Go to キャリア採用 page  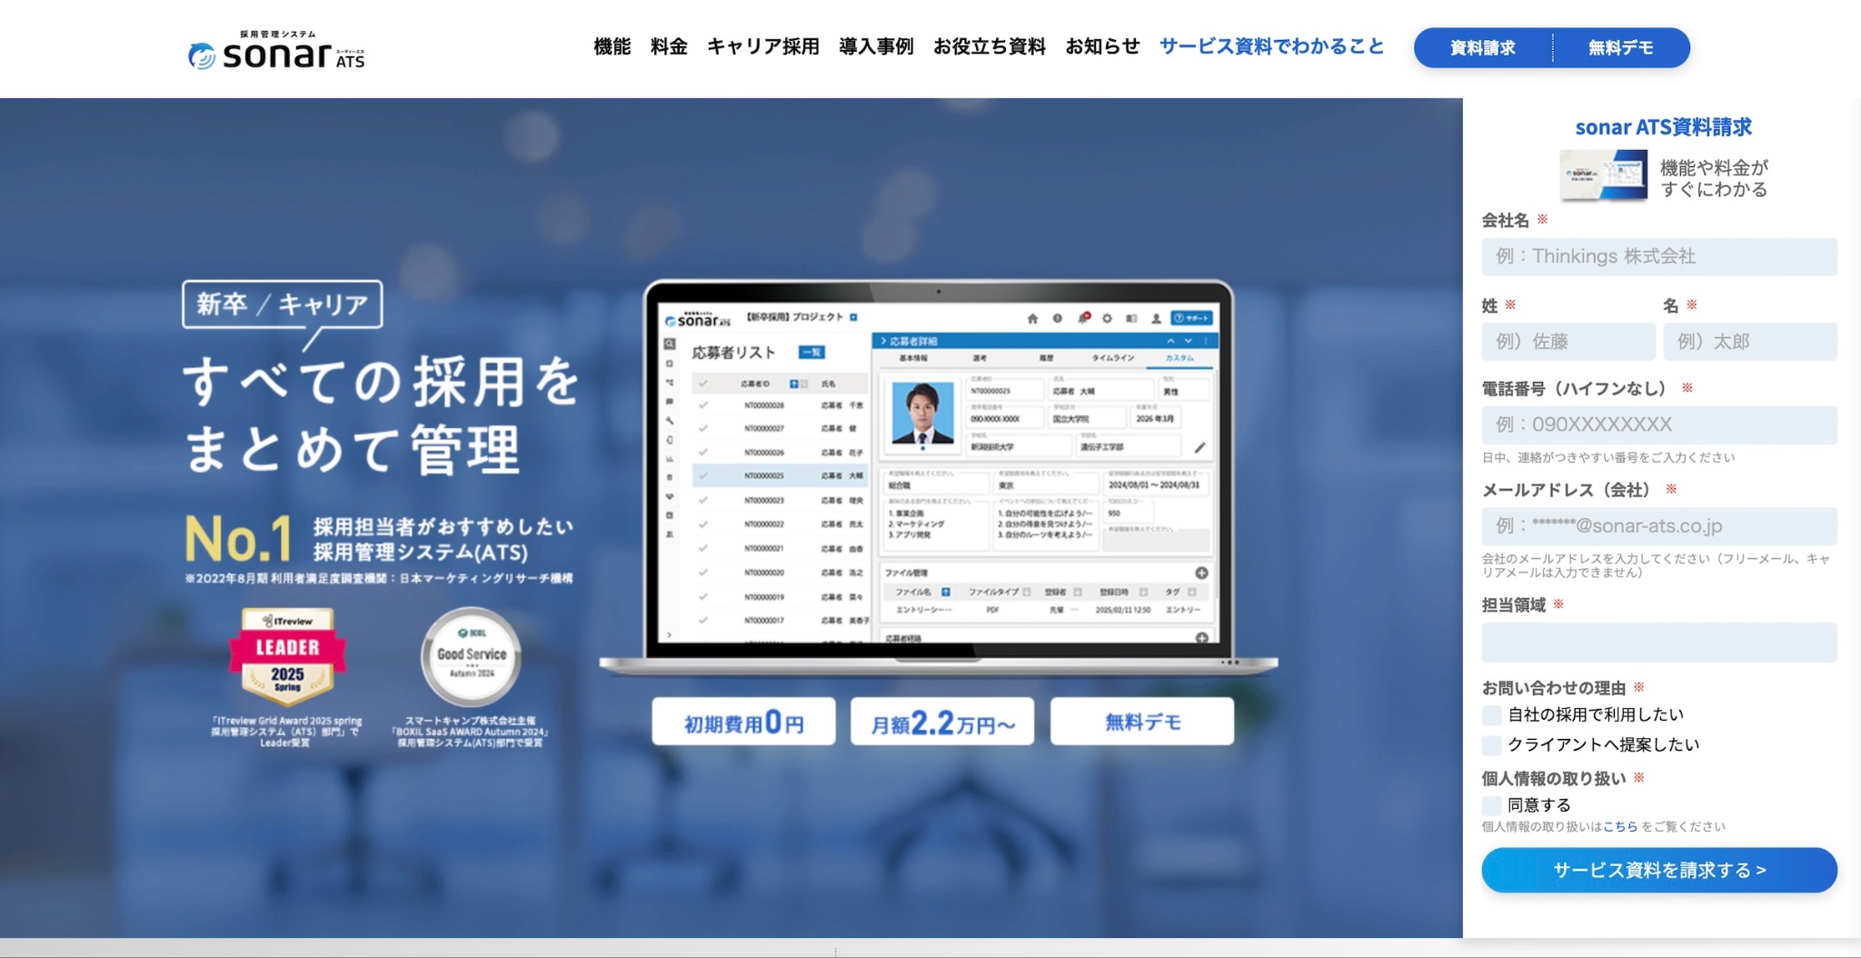(763, 46)
